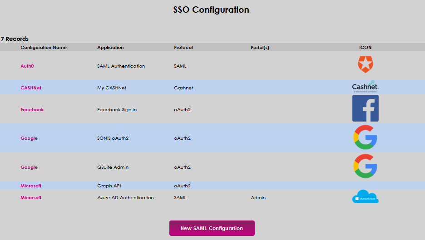Screen dimensions: 425x240
Task: Click the Configuration Name column header
Action: point(44,48)
